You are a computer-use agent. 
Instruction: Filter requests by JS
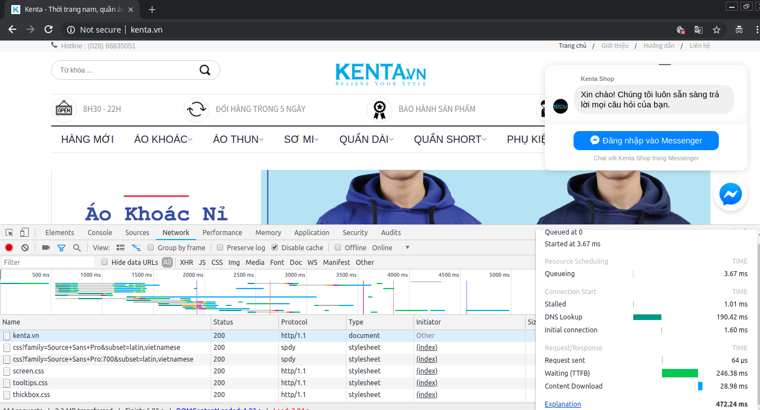point(202,262)
